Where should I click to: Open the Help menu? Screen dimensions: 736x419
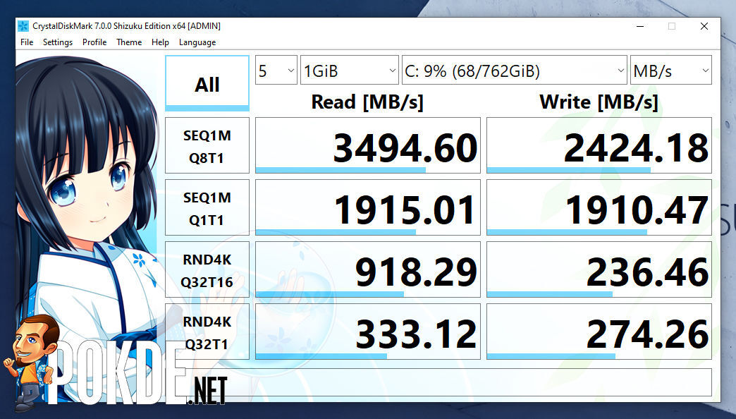[160, 42]
